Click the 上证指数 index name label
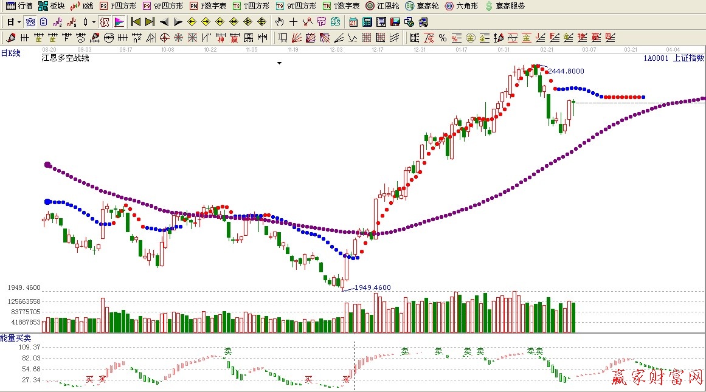This screenshot has width=706, height=392. pos(688,58)
